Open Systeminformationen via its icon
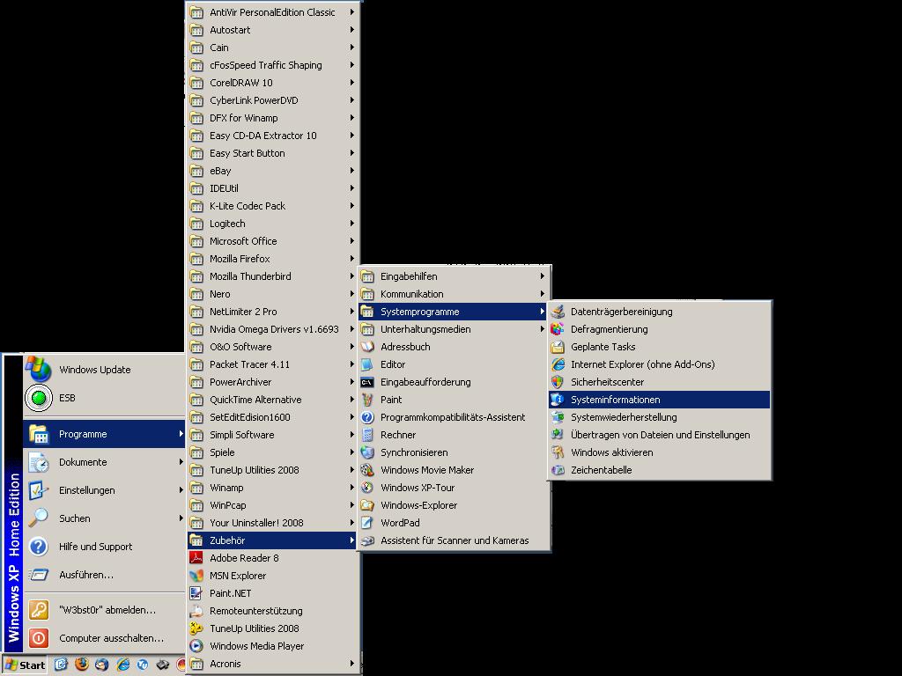 (x=558, y=400)
